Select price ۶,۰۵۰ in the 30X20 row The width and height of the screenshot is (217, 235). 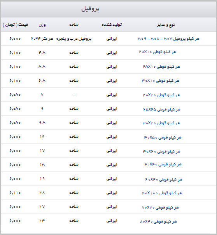click(x=15, y=123)
